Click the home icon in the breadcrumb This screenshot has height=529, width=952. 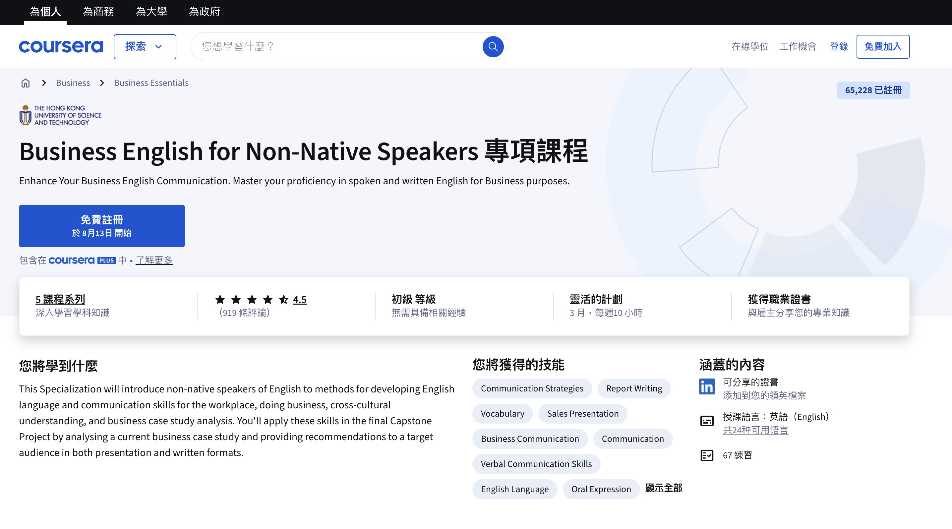[25, 83]
